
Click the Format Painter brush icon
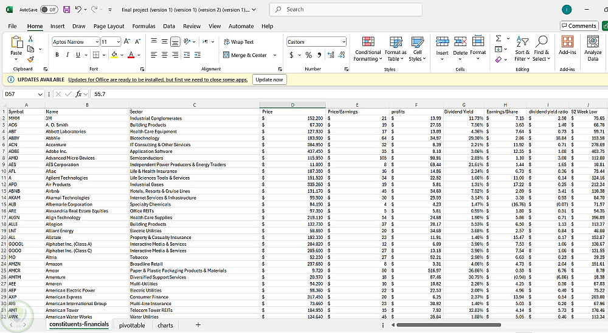click(30, 59)
